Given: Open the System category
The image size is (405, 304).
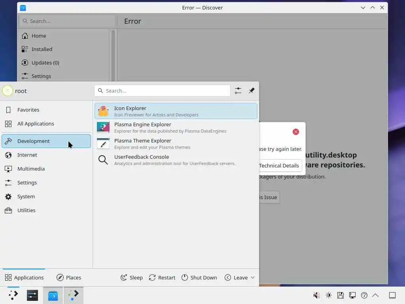Looking at the screenshot, I should click(46, 197).
